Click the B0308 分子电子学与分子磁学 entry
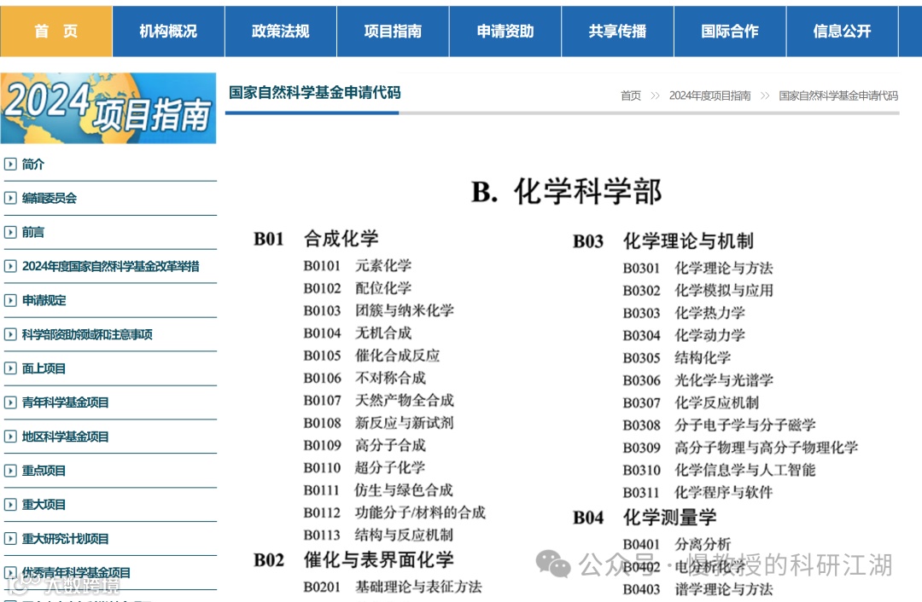The image size is (922, 602). 719,425
